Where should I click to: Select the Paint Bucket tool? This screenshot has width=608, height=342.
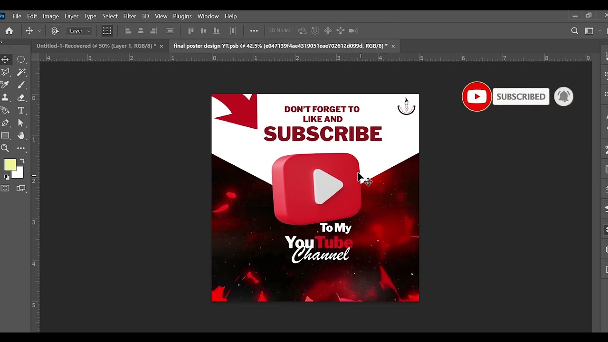coord(5,110)
